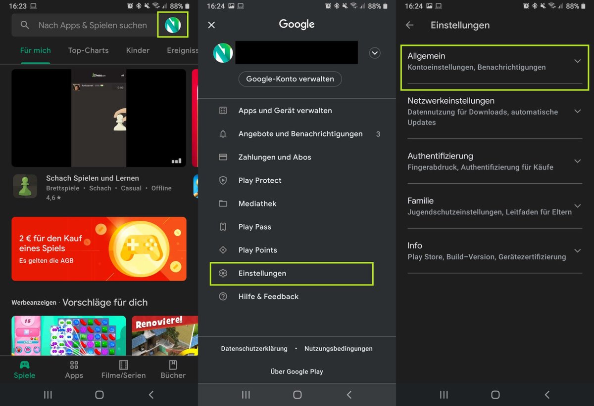Viewport: 594px width, 406px height.
Task: Expand the Allgemein settings section chevron
Action: click(577, 61)
